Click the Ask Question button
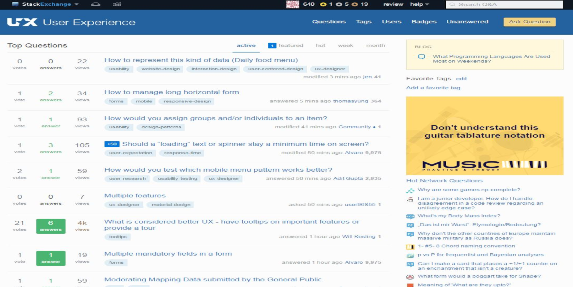Screen dimensions: 573x287 point(530,22)
